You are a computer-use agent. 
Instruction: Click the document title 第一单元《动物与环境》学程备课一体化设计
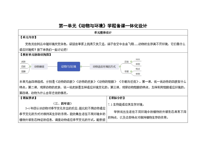point(103,26)
